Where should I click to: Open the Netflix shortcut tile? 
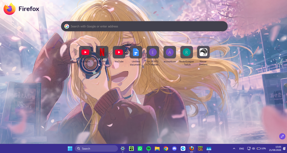coord(102,52)
